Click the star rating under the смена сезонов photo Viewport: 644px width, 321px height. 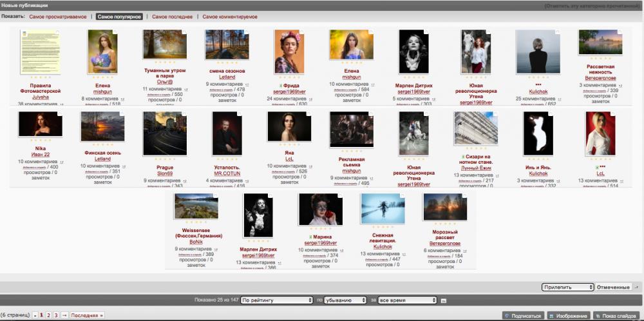(x=227, y=63)
